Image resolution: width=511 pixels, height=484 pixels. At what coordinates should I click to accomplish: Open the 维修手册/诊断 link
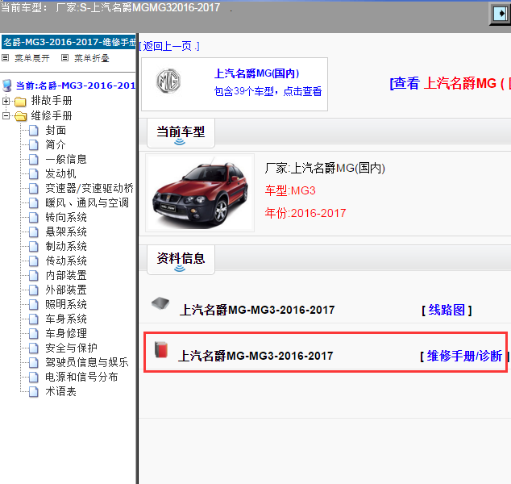click(464, 356)
